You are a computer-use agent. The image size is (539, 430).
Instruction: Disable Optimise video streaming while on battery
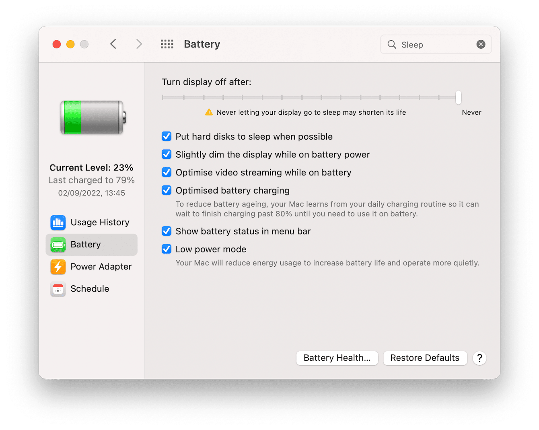click(166, 172)
